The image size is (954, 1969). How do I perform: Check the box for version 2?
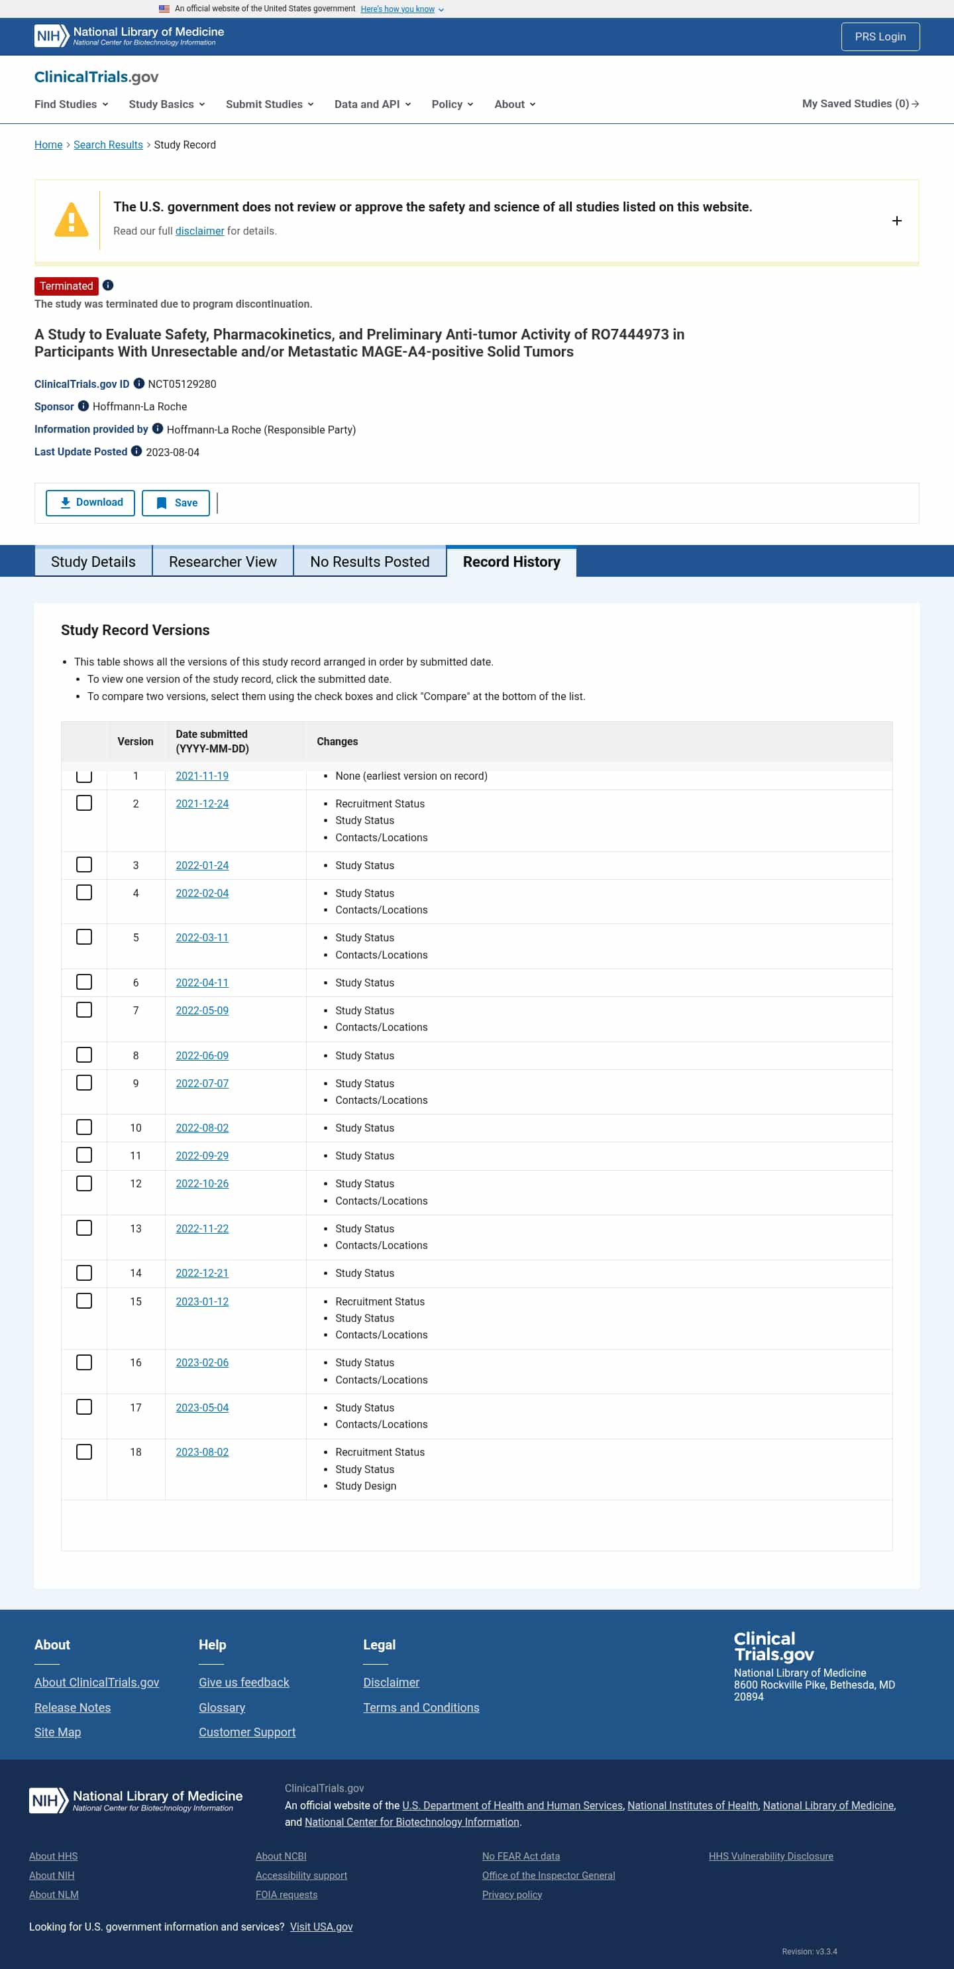click(x=84, y=803)
